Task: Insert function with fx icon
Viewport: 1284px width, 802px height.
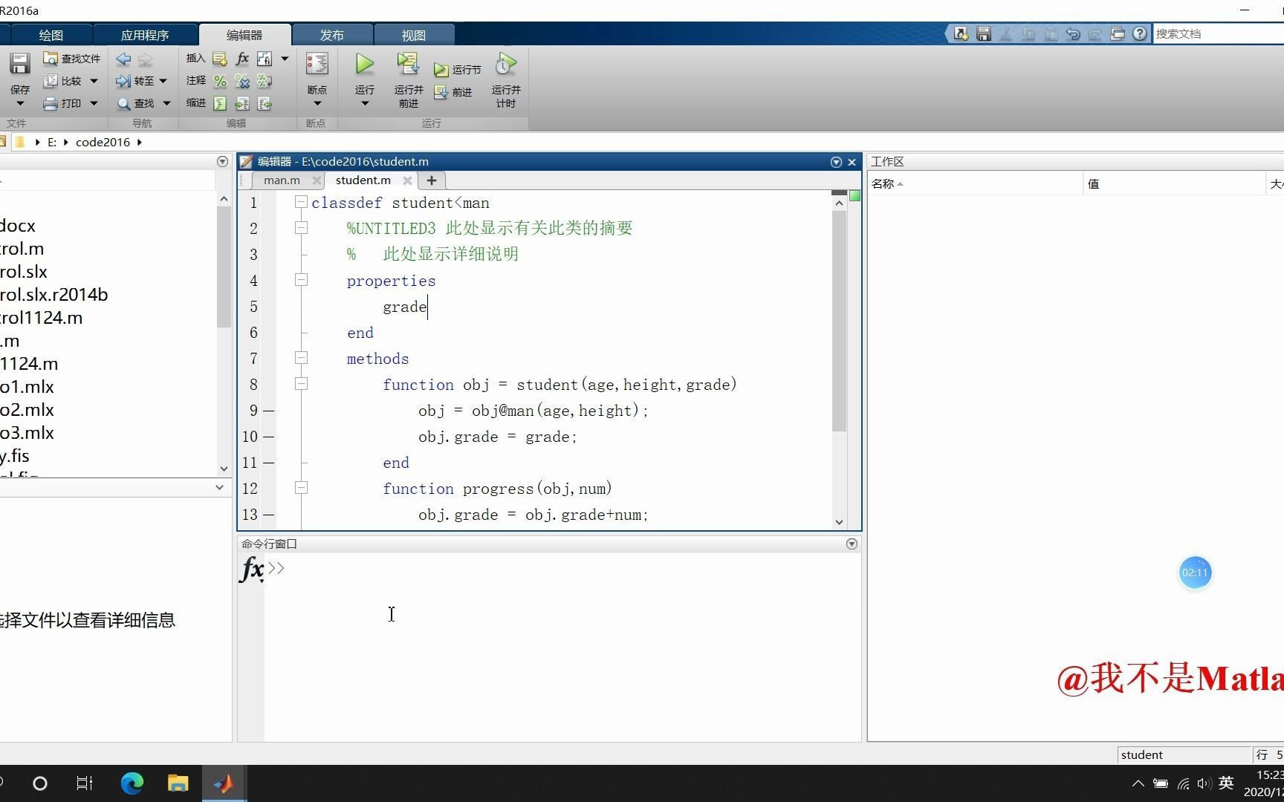Action: coord(242,59)
